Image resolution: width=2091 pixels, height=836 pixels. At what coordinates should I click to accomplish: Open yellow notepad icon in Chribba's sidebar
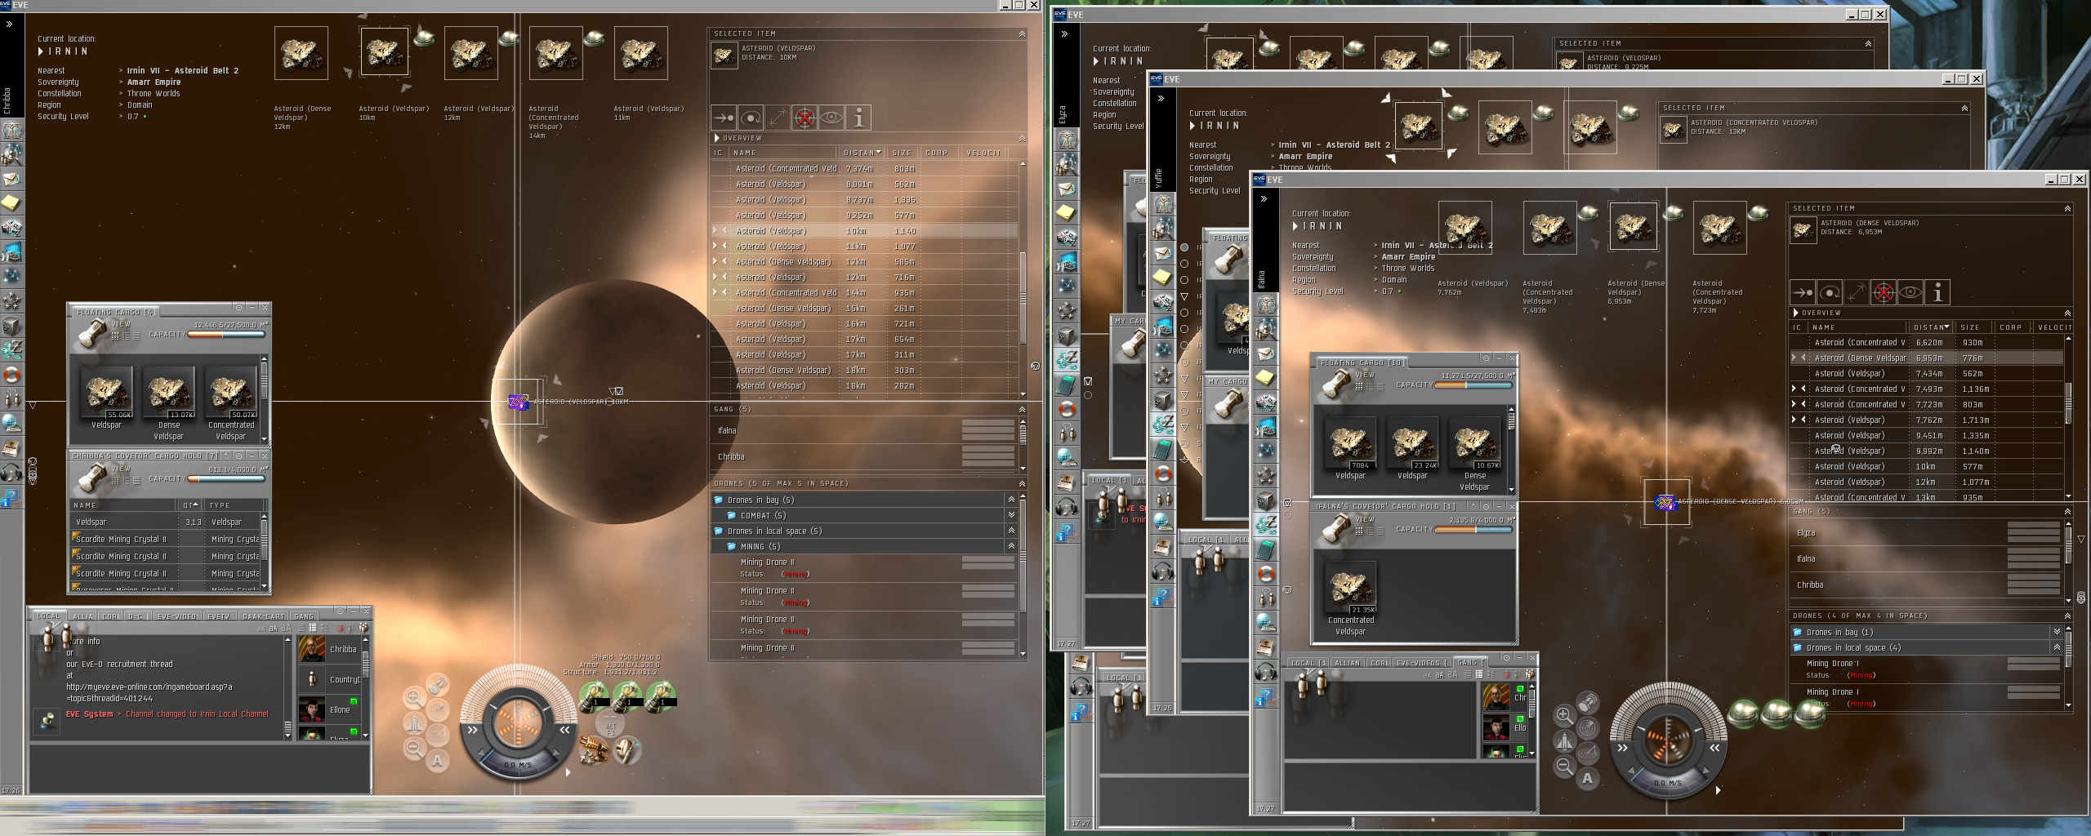pos(11,202)
